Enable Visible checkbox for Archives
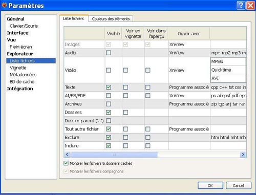256x195 pixels. [109, 104]
